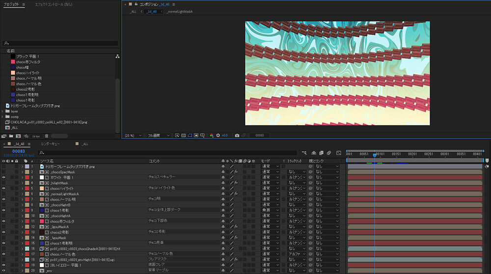
Task: Click the ソース名 column header
Action: tap(47, 161)
